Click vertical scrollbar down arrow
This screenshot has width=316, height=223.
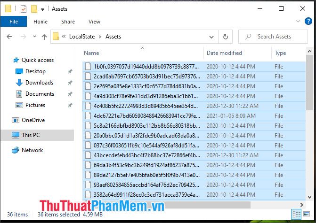[309, 197]
